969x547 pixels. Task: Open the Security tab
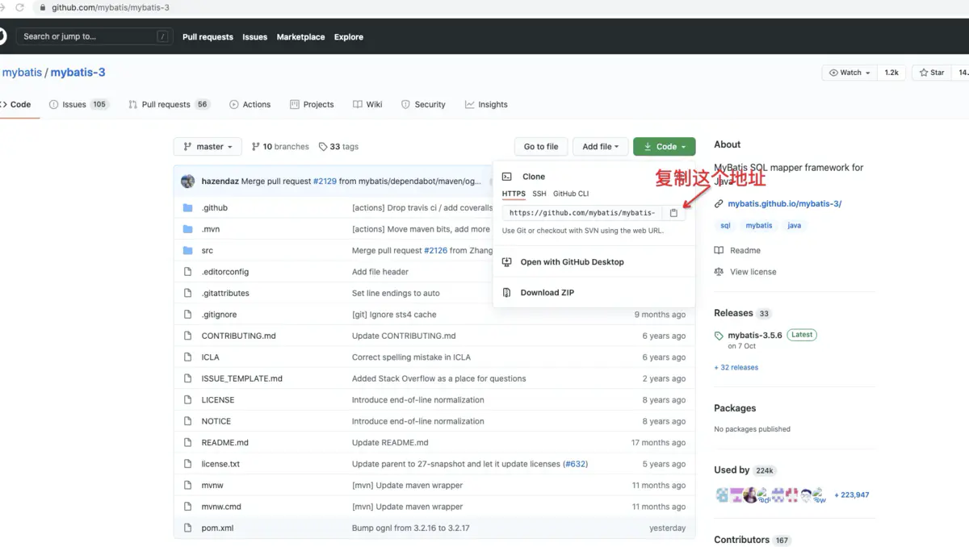coord(423,105)
